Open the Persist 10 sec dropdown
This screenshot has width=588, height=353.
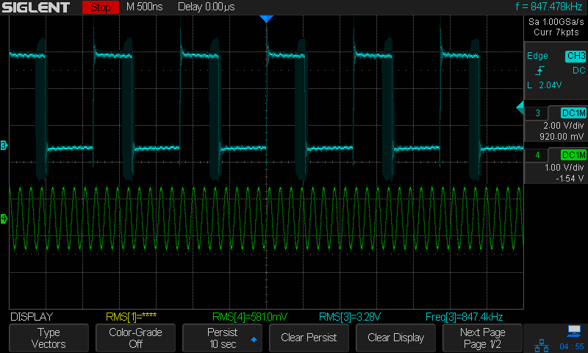pyautogui.click(x=223, y=338)
